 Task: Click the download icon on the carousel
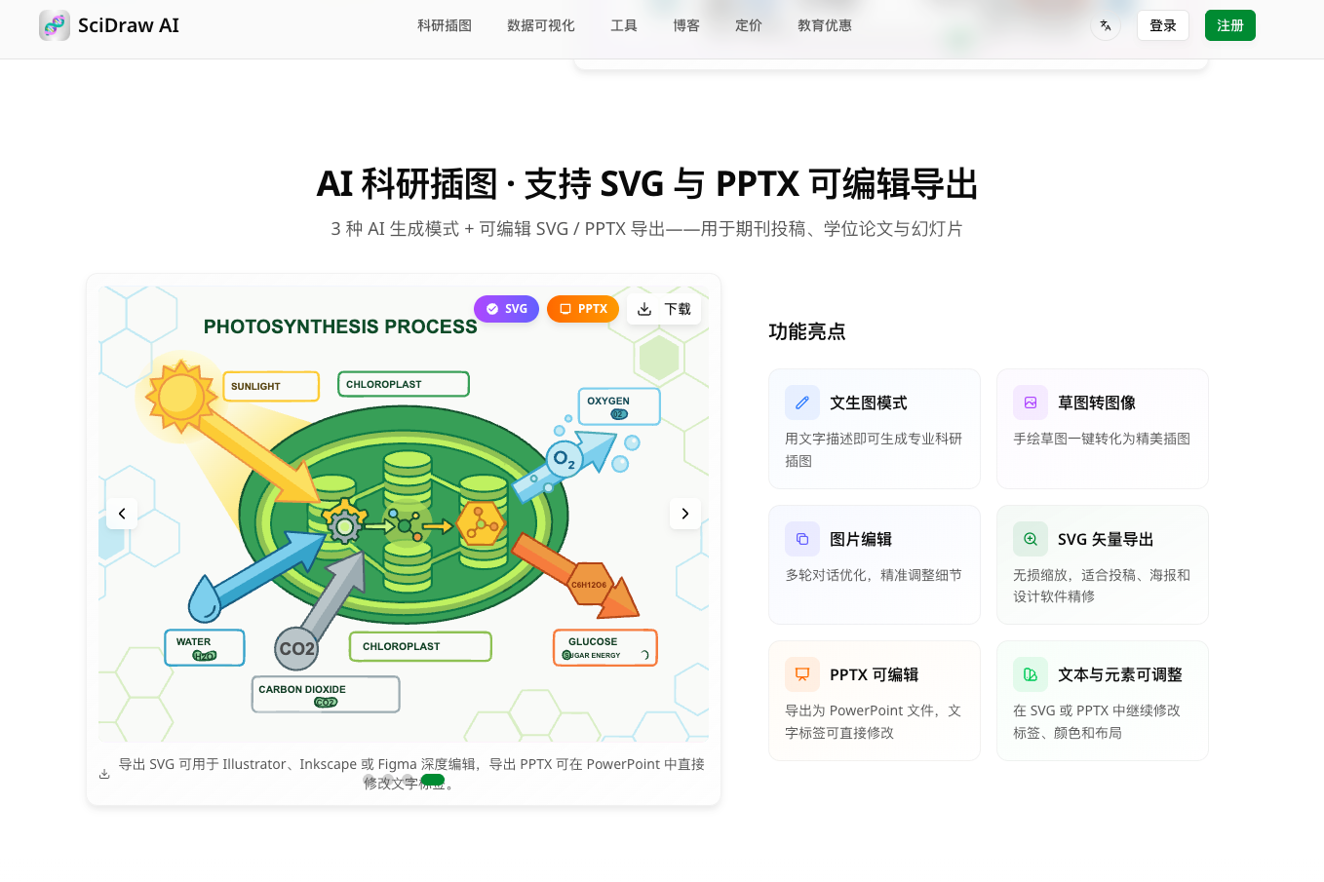point(644,309)
